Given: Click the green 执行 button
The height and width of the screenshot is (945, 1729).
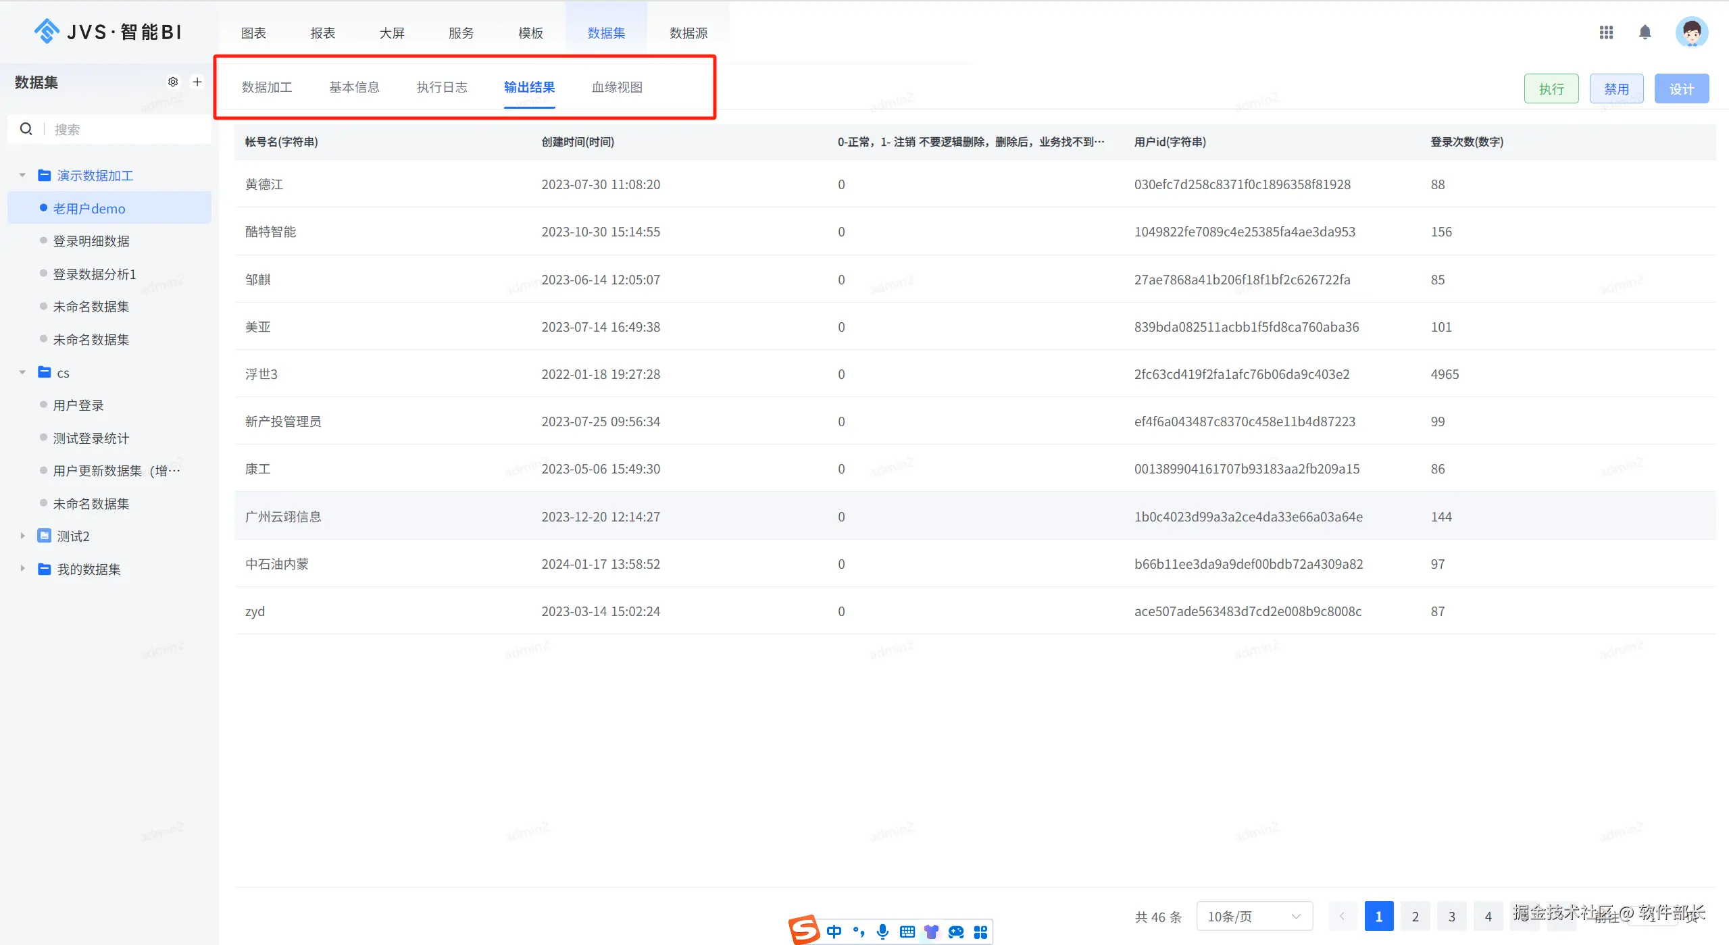Looking at the screenshot, I should click(1551, 88).
